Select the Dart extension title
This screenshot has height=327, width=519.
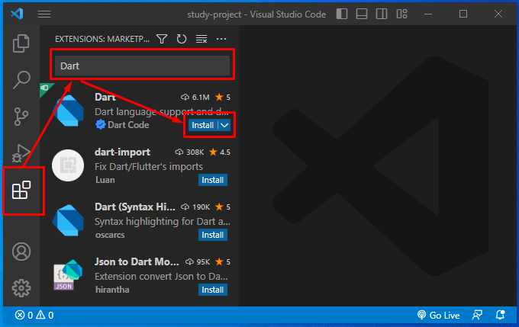105,98
